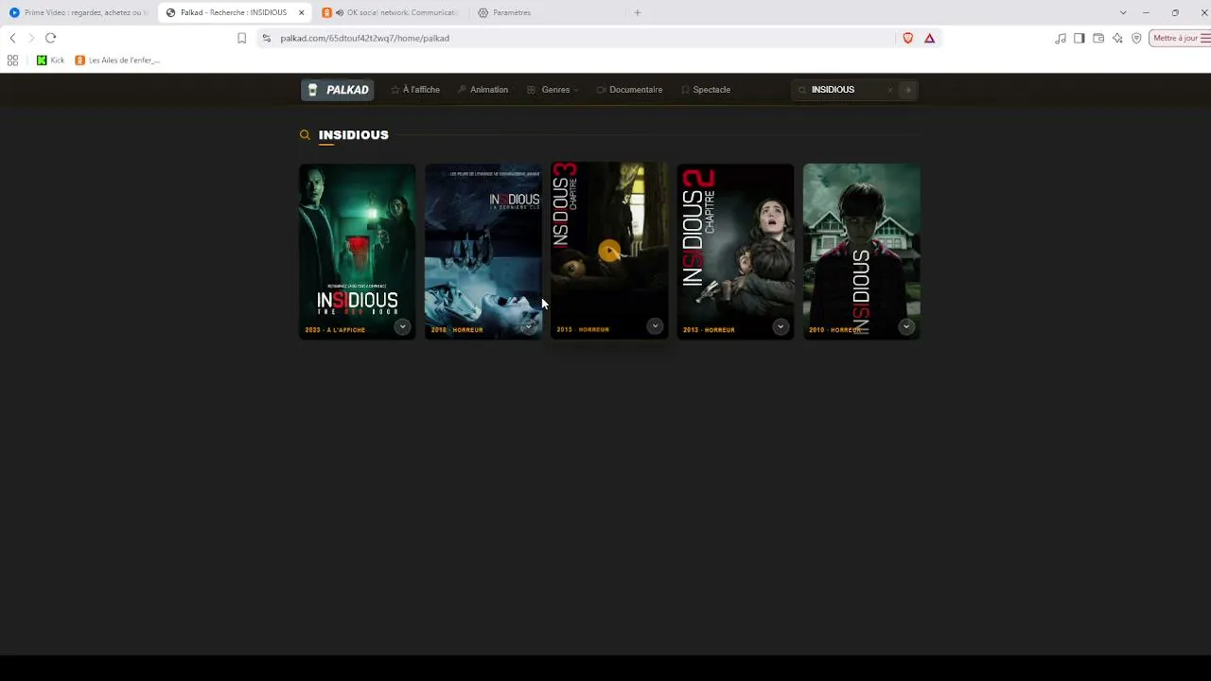Submit the search with the arrow button
Viewport: 1211px width, 681px height.
(908, 90)
